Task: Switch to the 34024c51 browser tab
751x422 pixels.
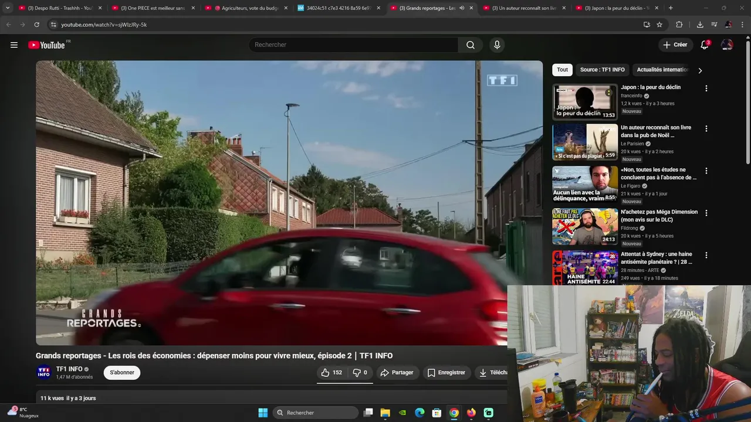Action: pos(339,8)
